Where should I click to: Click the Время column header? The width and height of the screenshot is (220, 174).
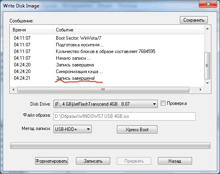pyautogui.click(x=32, y=30)
